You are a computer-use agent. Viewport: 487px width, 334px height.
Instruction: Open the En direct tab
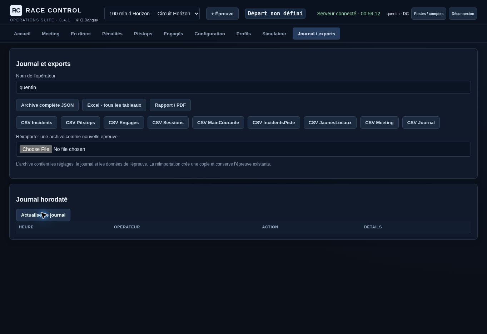(x=81, y=34)
